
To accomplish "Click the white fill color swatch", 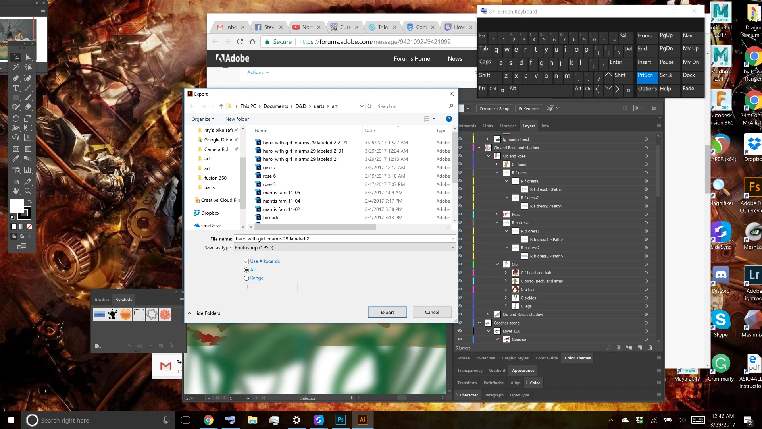I will tap(17, 206).
